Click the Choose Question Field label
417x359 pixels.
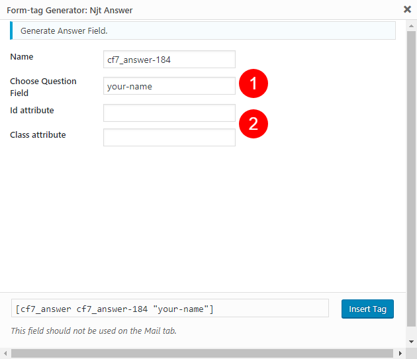click(43, 87)
